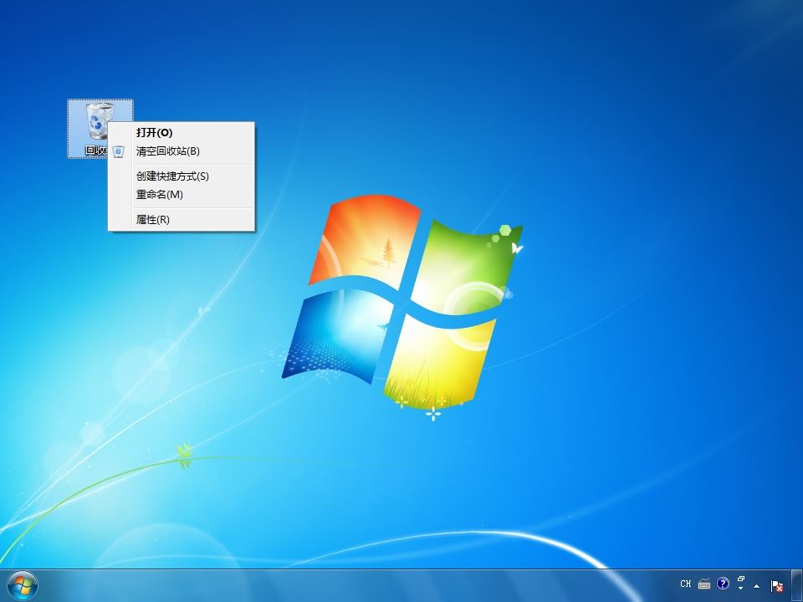Click the Show desktop button
This screenshot has width=803, height=602.
[797, 585]
